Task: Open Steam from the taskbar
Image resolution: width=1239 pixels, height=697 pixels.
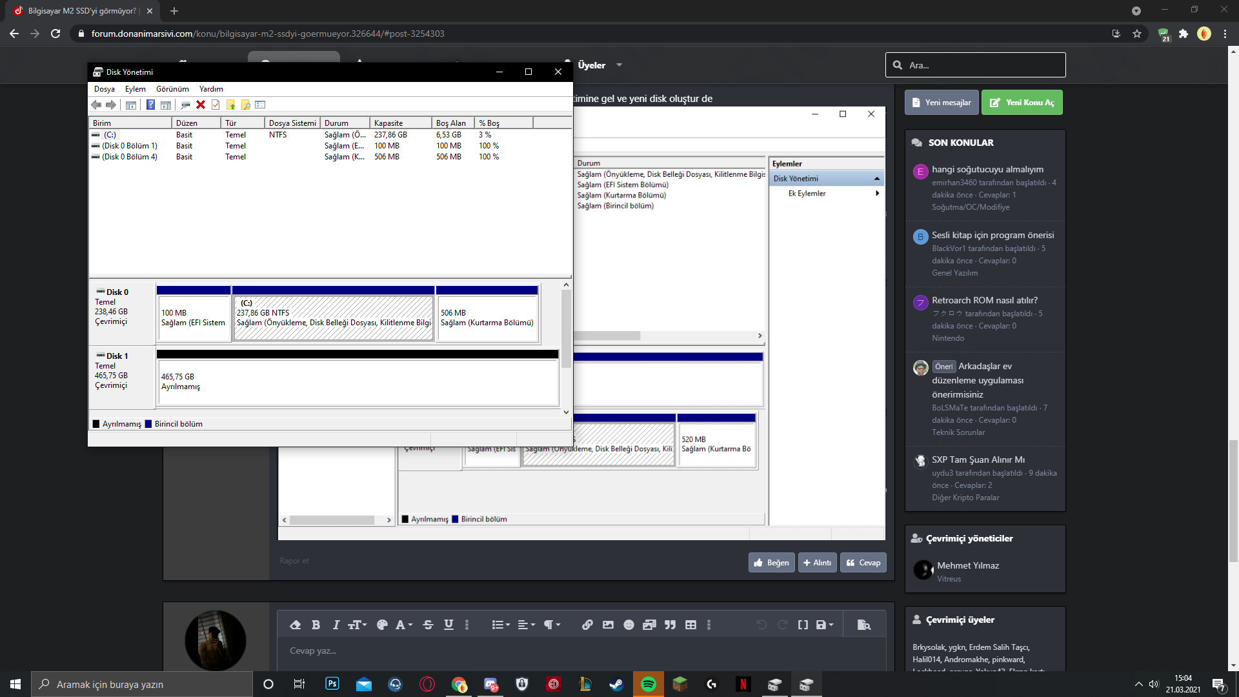Action: click(616, 684)
